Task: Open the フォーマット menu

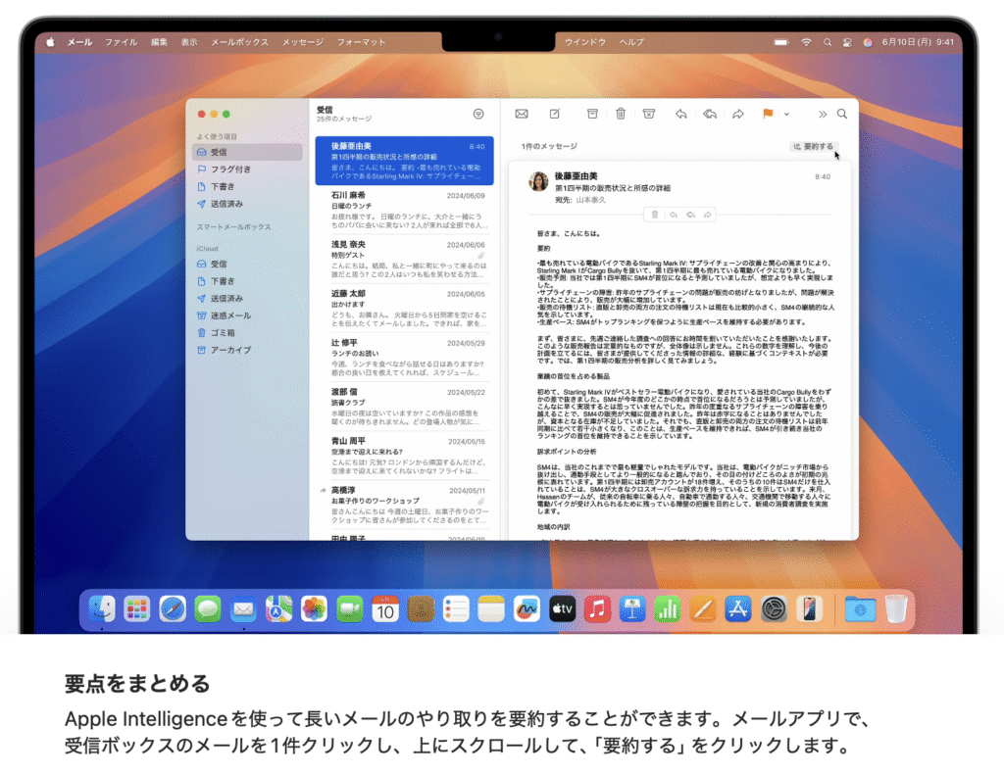Action: click(361, 42)
